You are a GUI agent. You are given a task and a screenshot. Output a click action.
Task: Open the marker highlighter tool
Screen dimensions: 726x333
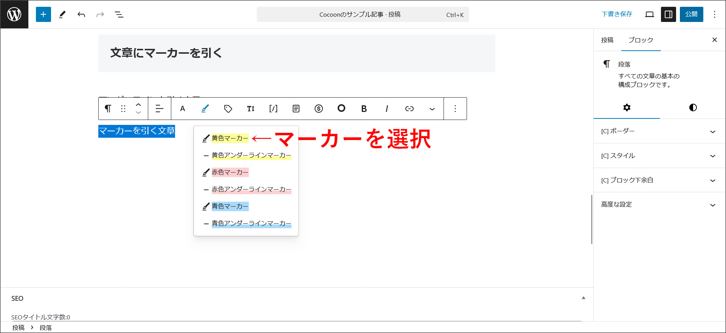pyautogui.click(x=205, y=109)
